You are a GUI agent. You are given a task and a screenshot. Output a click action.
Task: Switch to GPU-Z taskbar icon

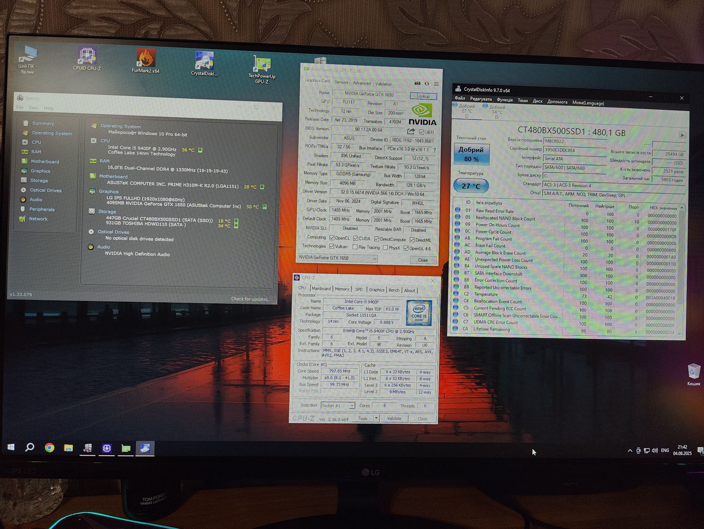pyautogui.click(x=126, y=448)
